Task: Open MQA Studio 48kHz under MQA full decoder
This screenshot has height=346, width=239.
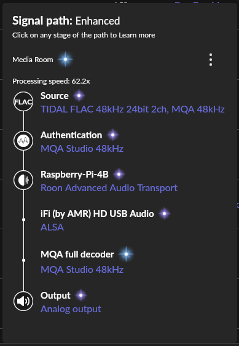Action: (82, 270)
